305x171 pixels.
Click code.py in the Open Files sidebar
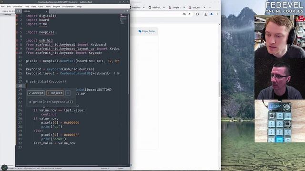pos(8,15)
